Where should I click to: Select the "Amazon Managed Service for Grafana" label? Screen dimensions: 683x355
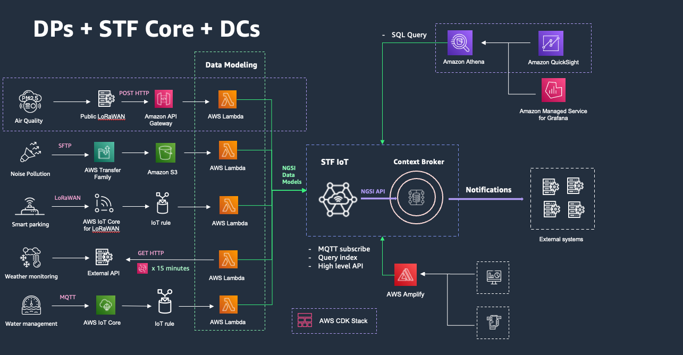[x=553, y=115]
